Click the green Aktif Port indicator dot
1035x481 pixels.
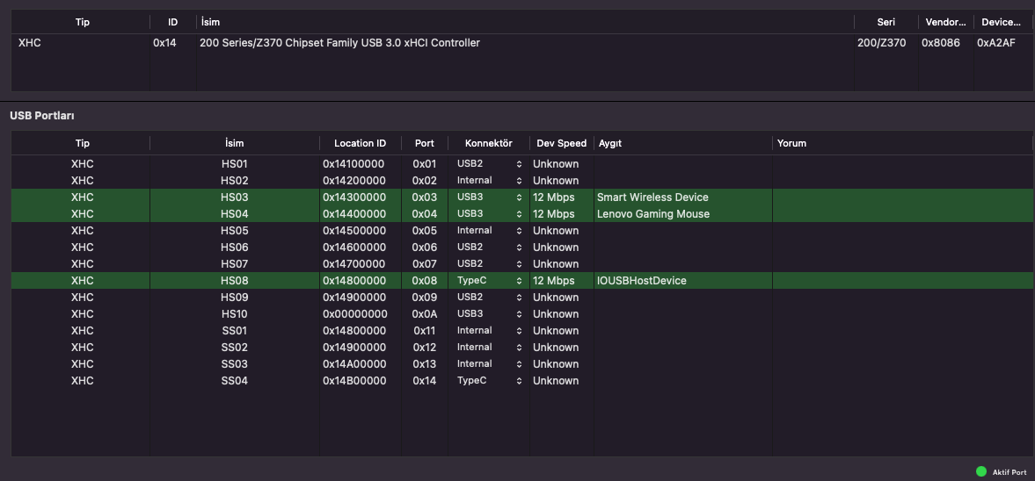(981, 472)
